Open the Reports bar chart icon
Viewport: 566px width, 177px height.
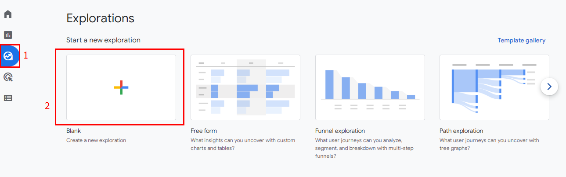pos(8,35)
